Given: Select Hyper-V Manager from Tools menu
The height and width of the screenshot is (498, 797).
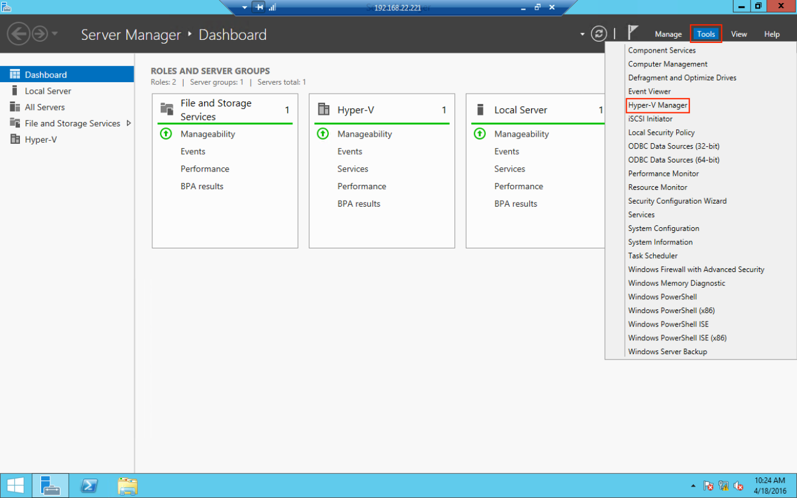Looking at the screenshot, I should 657,105.
